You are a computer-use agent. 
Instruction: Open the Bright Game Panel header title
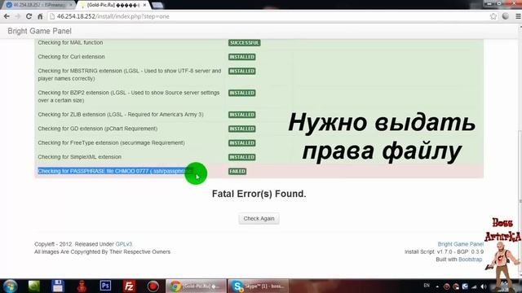(x=39, y=31)
